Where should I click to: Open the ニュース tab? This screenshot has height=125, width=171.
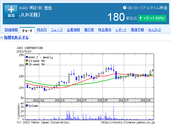point(57,30)
